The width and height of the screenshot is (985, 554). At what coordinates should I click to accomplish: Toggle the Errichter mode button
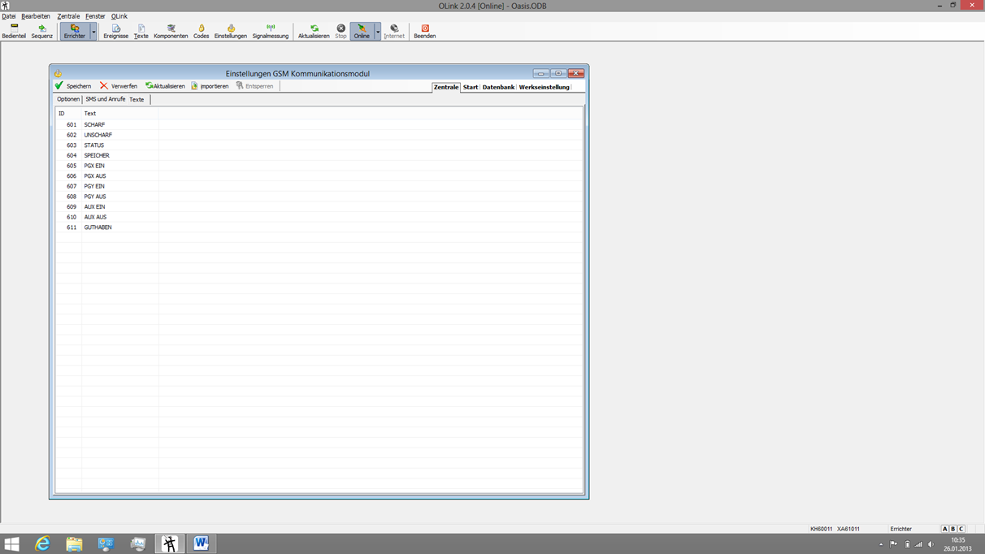tap(74, 31)
